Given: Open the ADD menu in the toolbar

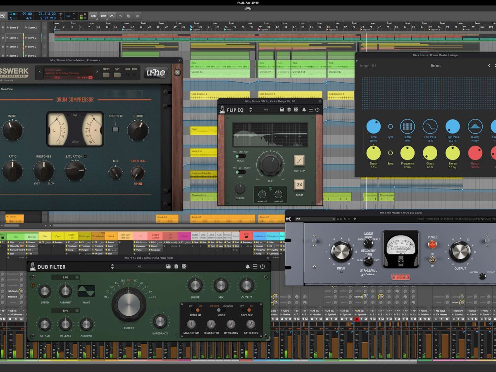Looking at the screenshot, I should pos(93,16).
